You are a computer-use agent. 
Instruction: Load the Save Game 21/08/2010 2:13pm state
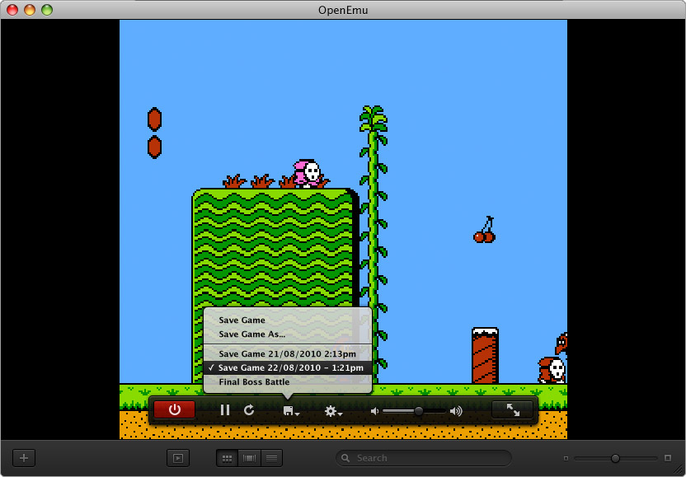288,353
